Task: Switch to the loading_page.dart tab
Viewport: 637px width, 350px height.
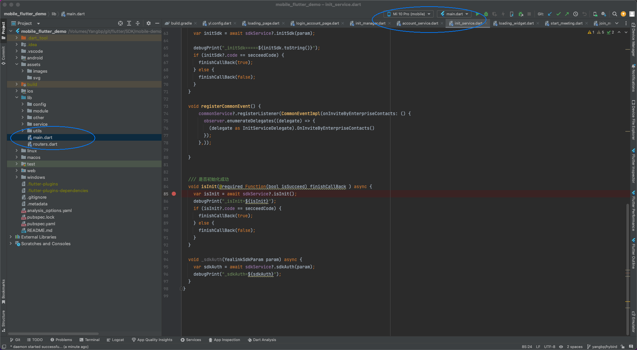Action: point(263,23)
